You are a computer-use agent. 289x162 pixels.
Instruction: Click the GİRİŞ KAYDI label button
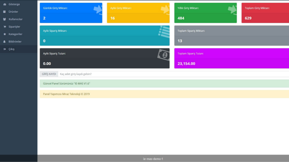coord(49,74)
